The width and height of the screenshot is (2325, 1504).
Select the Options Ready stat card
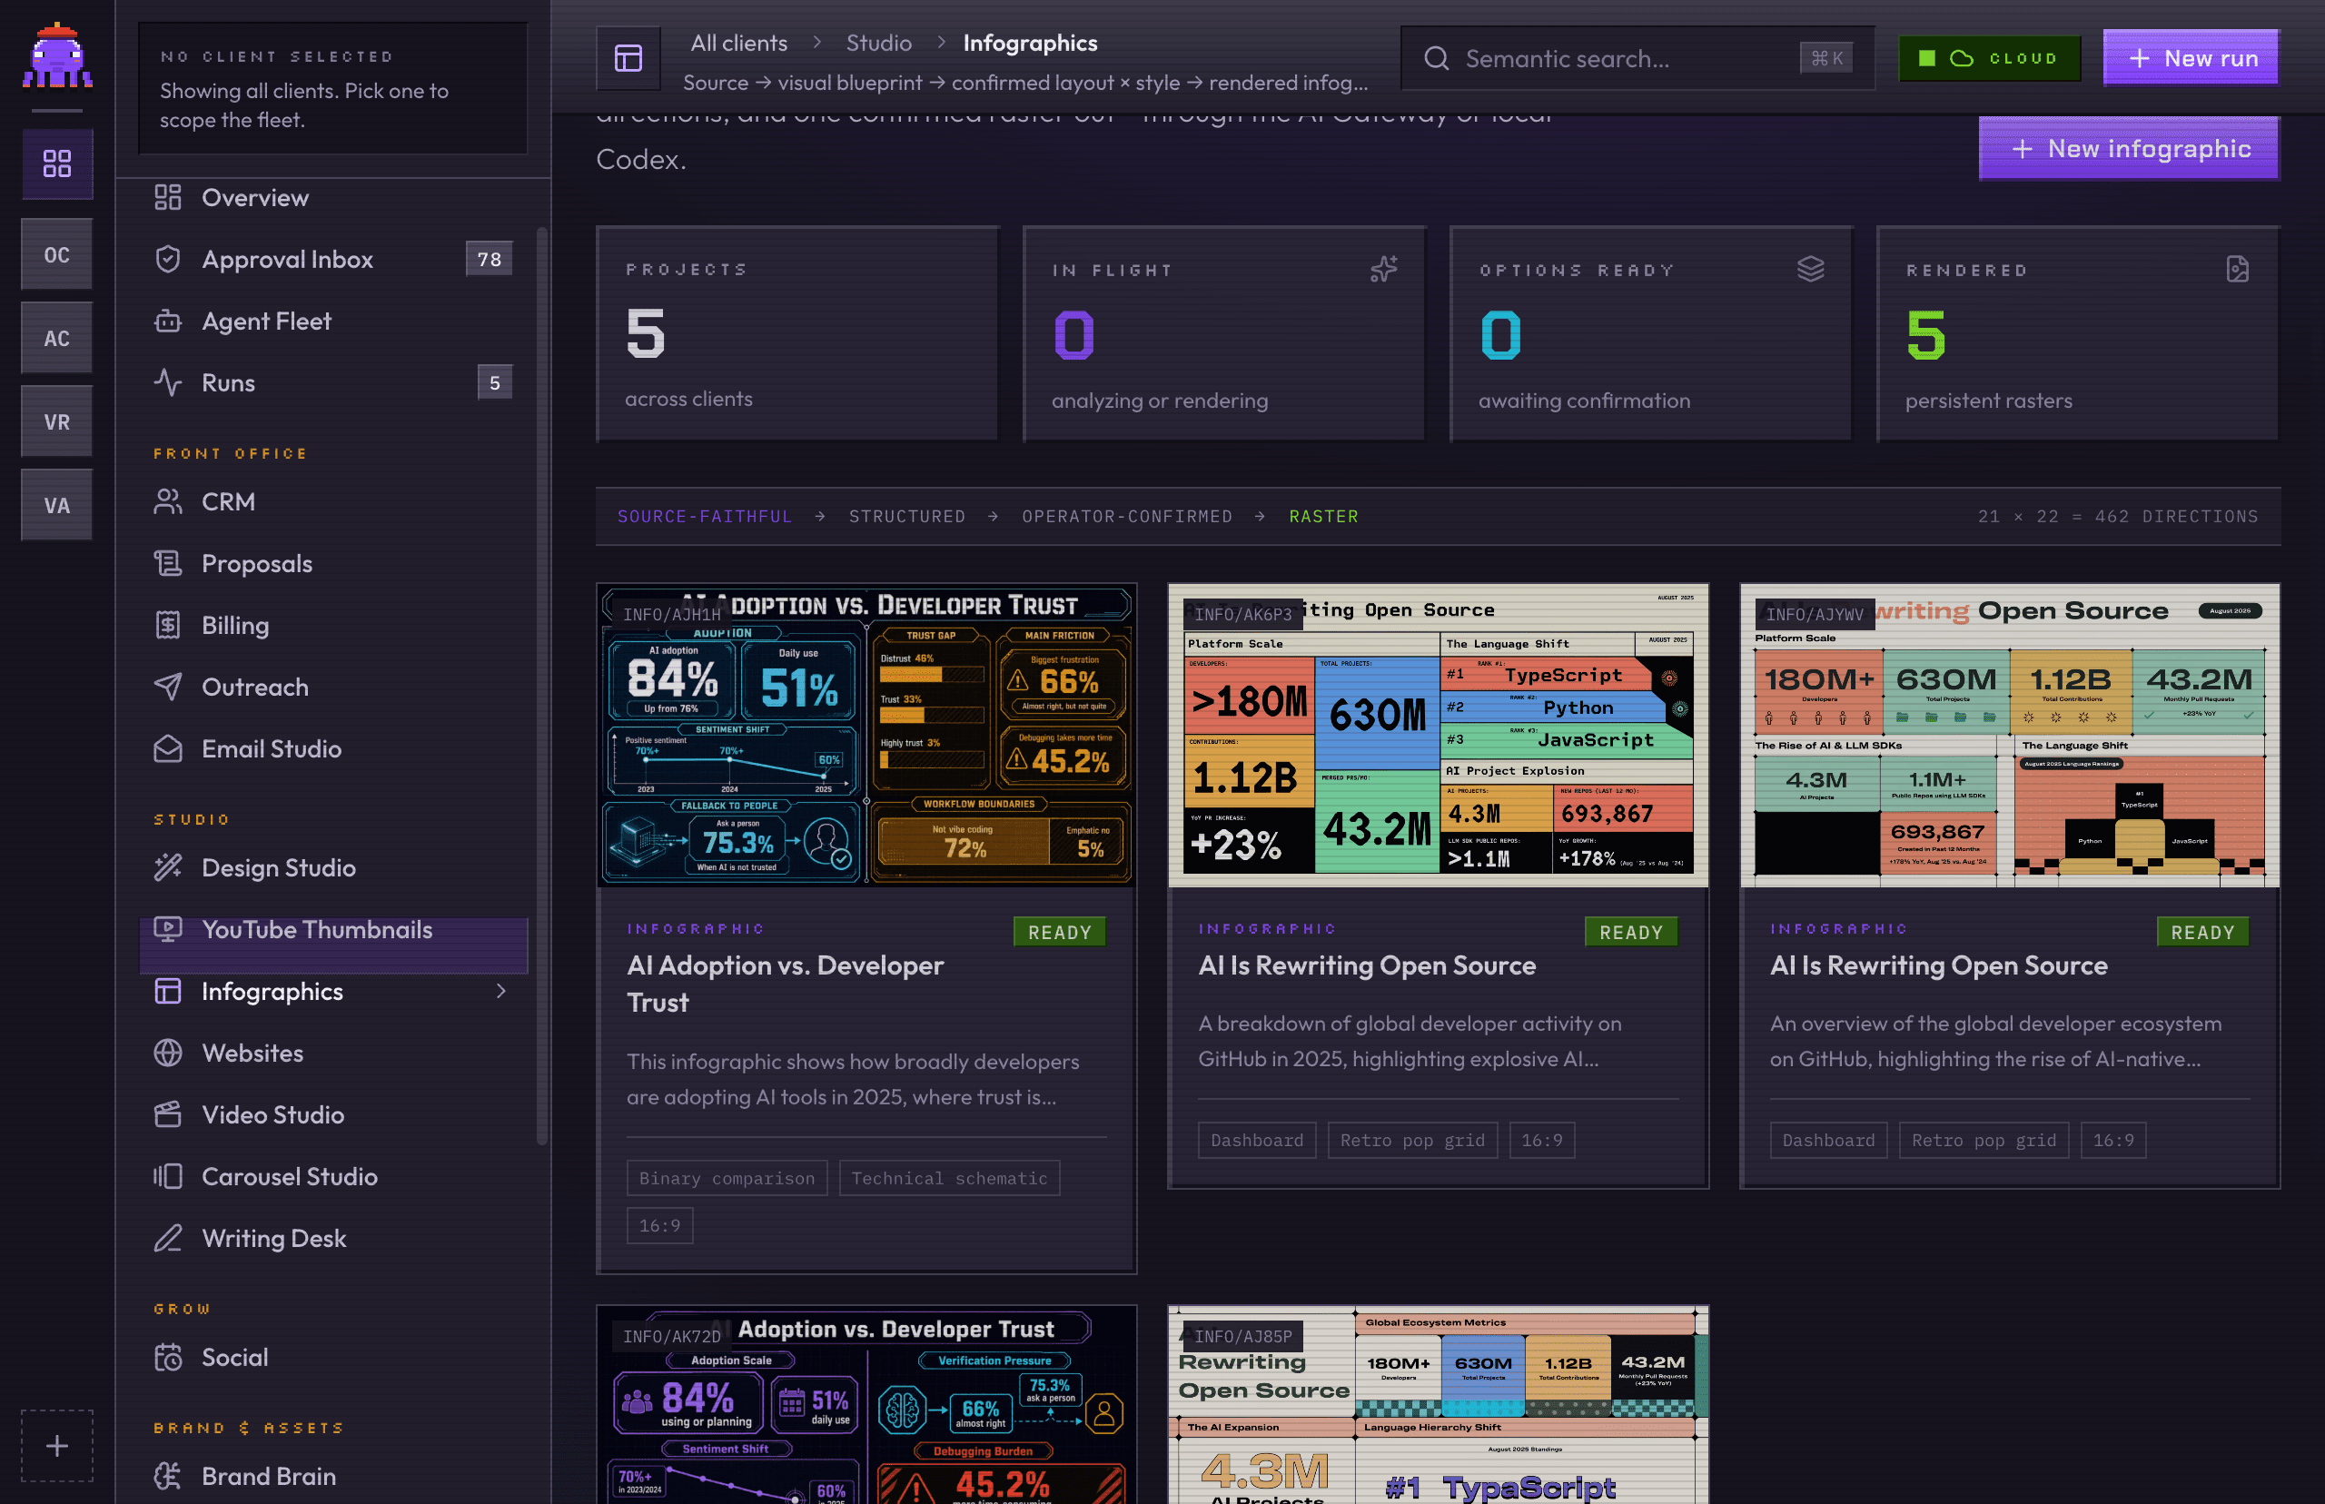click(1651, 335)
